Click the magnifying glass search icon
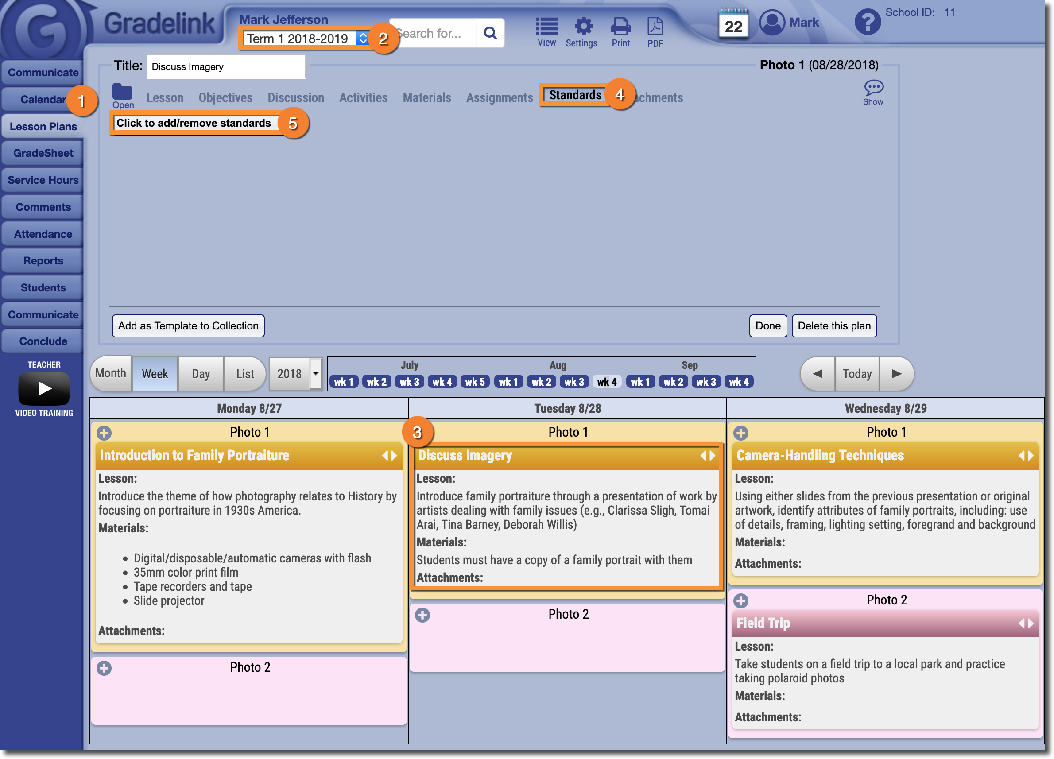This screenshot has height=759, width=1054. pos(490,34)
